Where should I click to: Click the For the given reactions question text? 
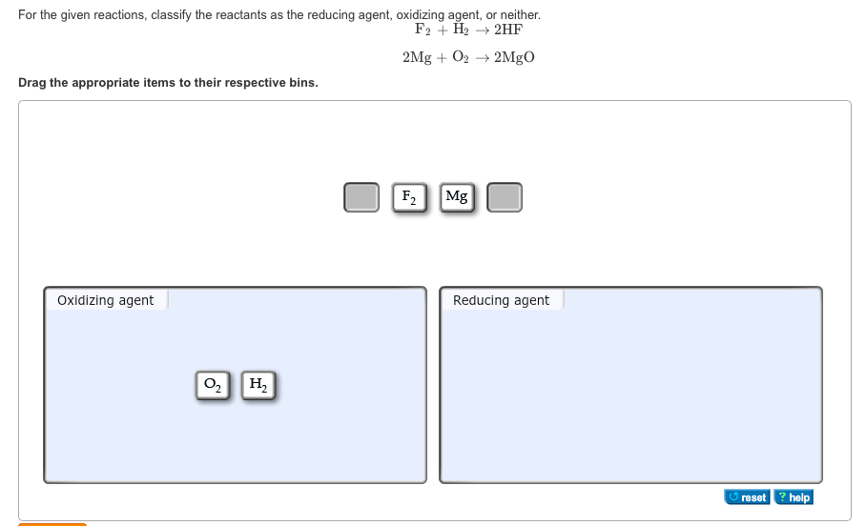pos(279,15)
